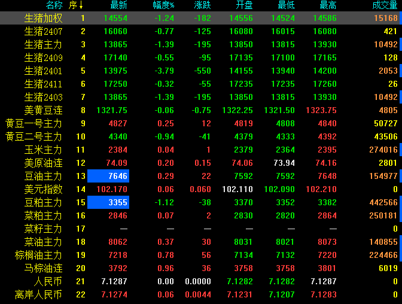Select the 美原油连 row name
Viewport: 402px width, 304px height.
pos(43,163)
